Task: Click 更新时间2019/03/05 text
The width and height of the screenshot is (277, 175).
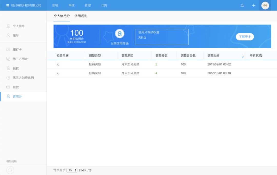Action: click(x=77, y=42)
